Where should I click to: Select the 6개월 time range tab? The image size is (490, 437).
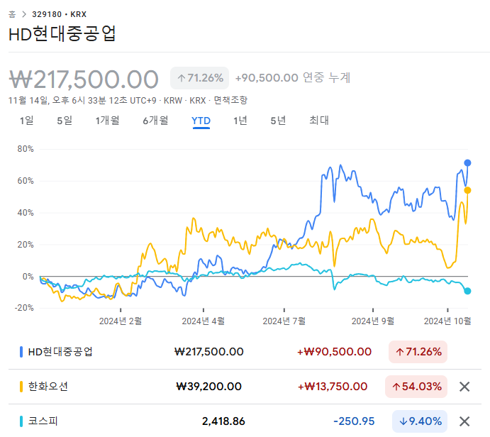155,121
